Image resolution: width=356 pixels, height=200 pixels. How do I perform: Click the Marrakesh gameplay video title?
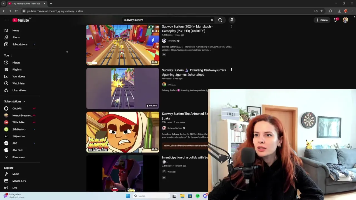click(187, 29)
